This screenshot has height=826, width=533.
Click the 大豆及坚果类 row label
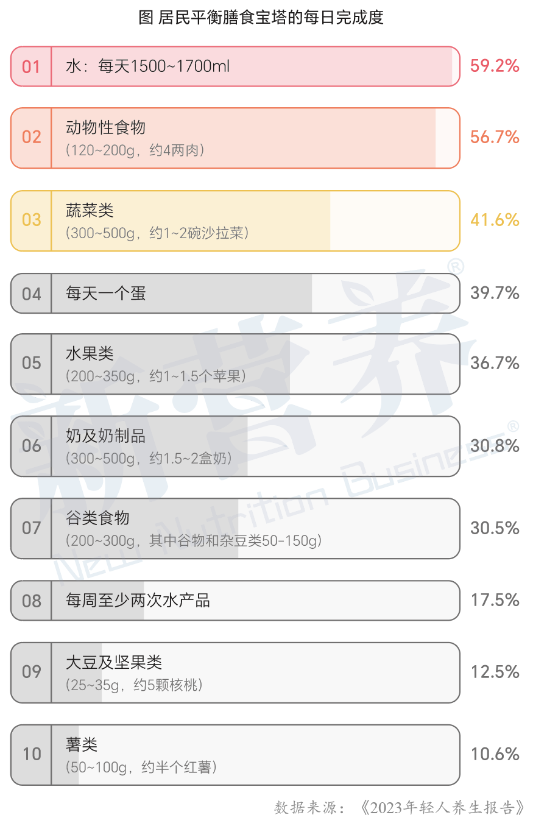tap(113, 662)
